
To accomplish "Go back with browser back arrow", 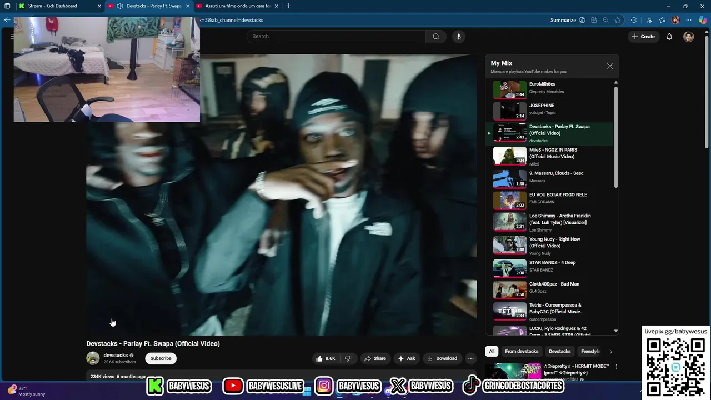I will (7, 20).
